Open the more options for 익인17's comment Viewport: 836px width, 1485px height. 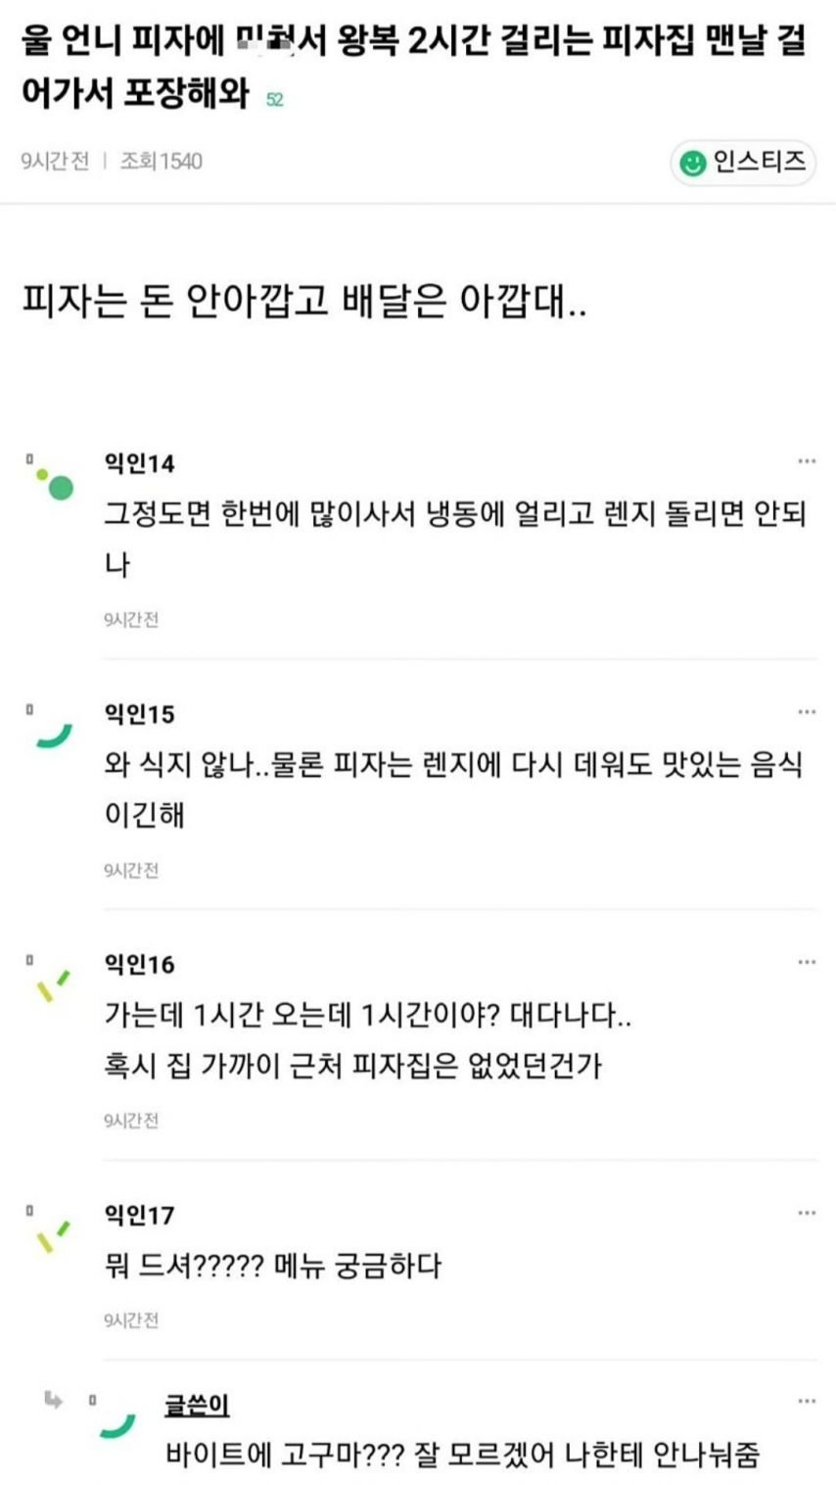[x=806, y=1214]
